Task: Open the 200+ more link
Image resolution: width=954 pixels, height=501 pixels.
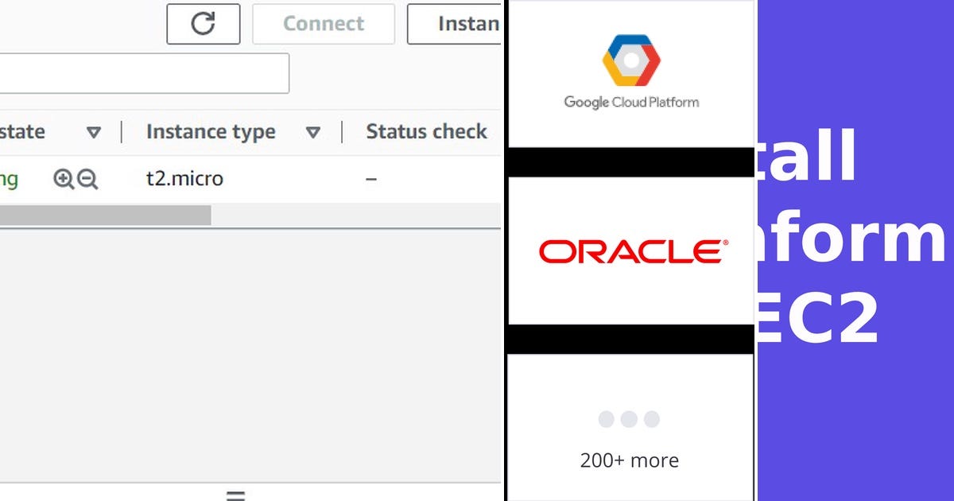Action: [x=630, y=460]
